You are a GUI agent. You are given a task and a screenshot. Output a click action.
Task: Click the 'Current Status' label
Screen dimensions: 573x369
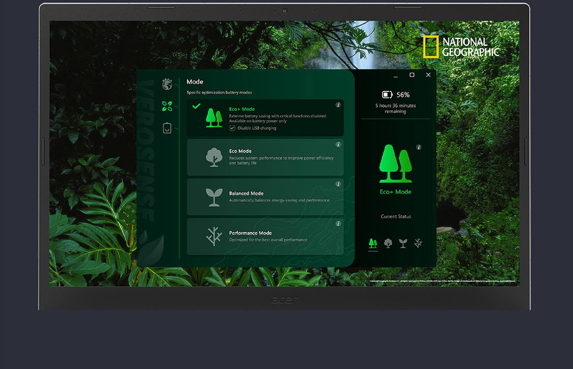click(x=396, y=217)
